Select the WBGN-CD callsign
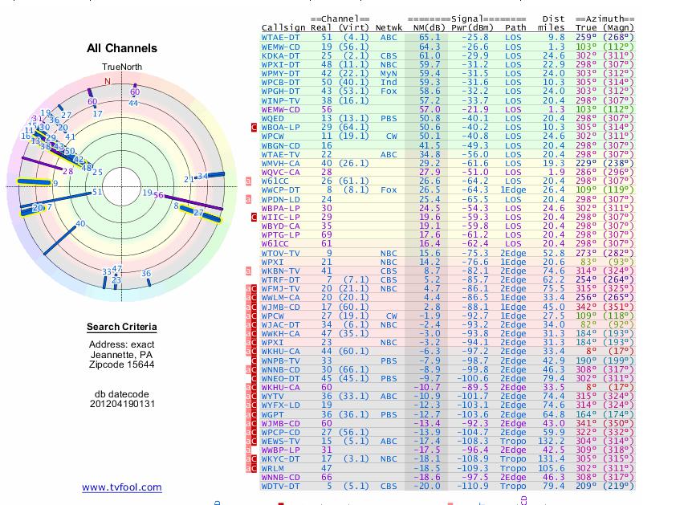 coord(280,145)
